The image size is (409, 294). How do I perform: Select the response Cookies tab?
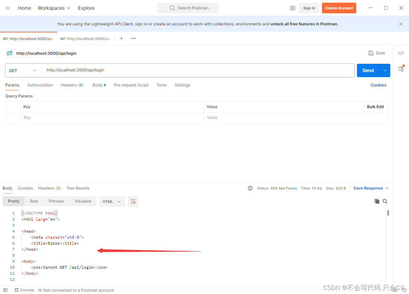25,188
